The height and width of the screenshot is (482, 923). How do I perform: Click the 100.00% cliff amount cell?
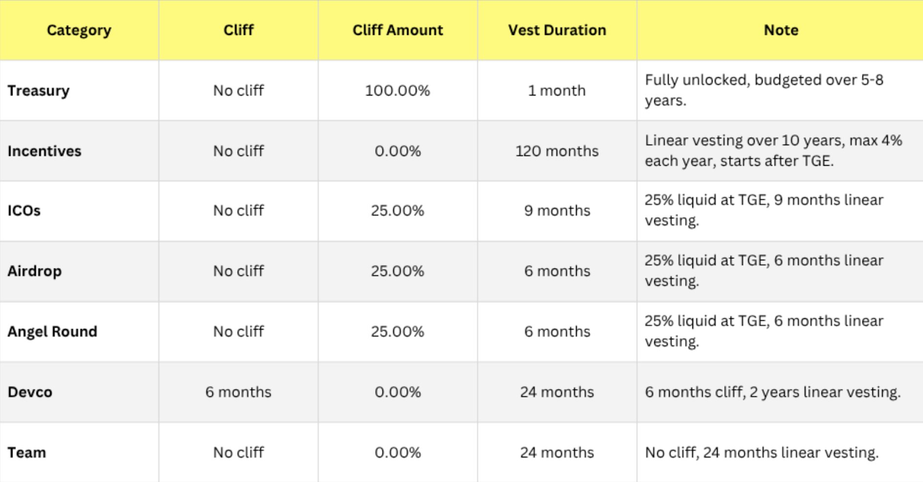coord(397,90)
